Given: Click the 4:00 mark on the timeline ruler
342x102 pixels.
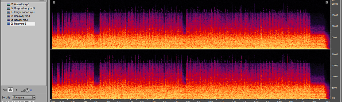Looking at the screenshot, I should click(x=188, y=101).
